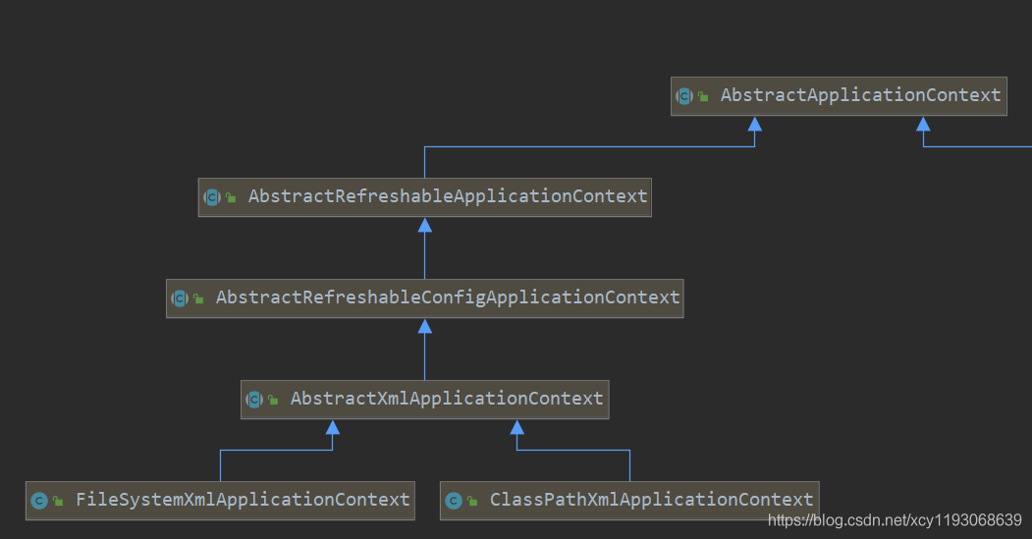1032x539 pixels.
Task: Click the class icon of AbstractApplicationContext
Action: (684, 96)
